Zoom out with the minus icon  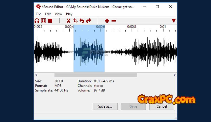tap(114, 21)
